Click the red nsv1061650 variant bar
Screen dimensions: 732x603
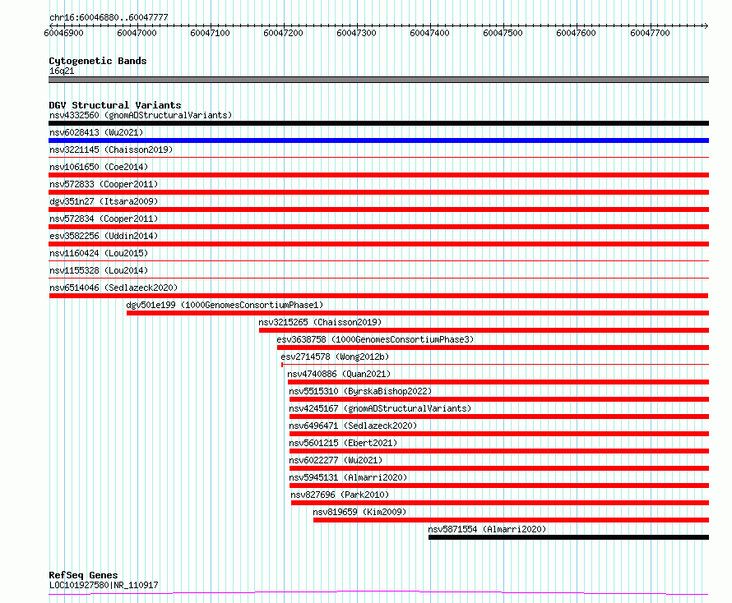coord(378,175)
